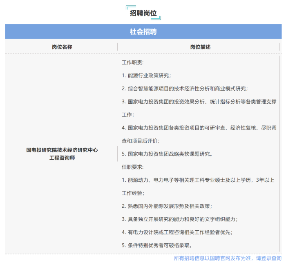Click requirement 能源动力、电力电子等相关理工科专业
286x265 pixels.
click(198, 180)
